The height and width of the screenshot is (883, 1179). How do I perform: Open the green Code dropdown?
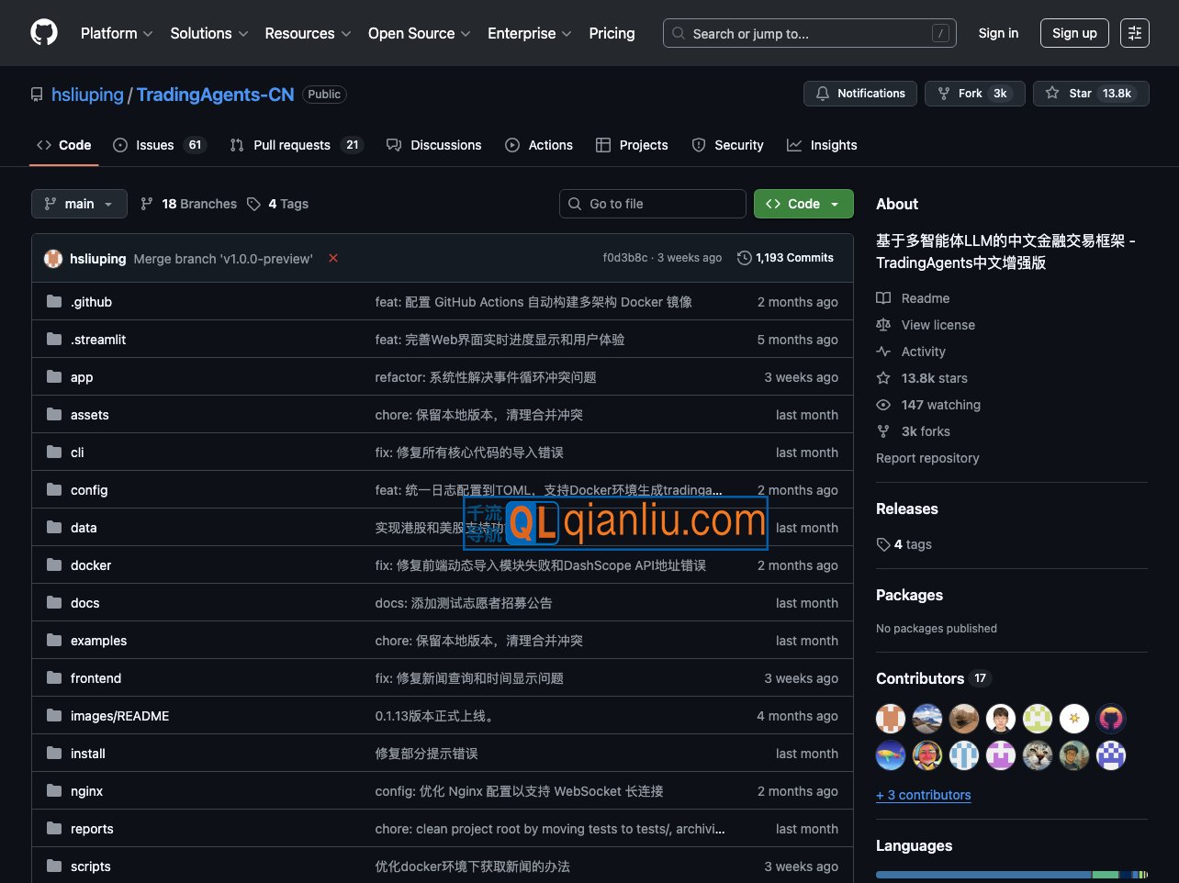[x=803, y=203]
